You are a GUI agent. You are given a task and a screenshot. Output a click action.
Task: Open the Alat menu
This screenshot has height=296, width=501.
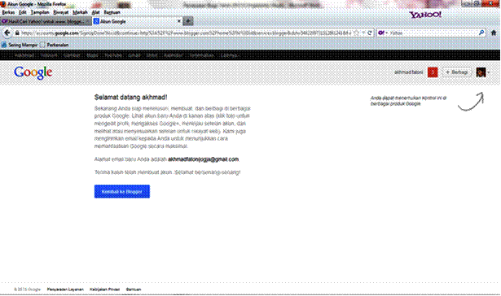tap(95, 12)
